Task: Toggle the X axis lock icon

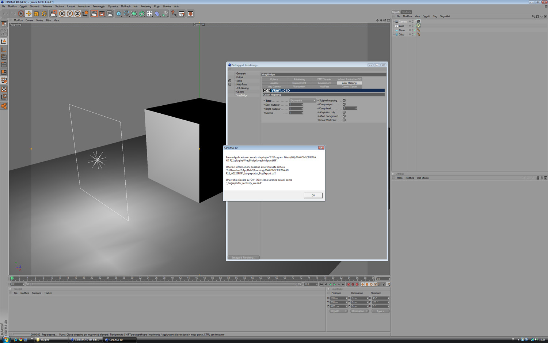Action: [62, 14]
